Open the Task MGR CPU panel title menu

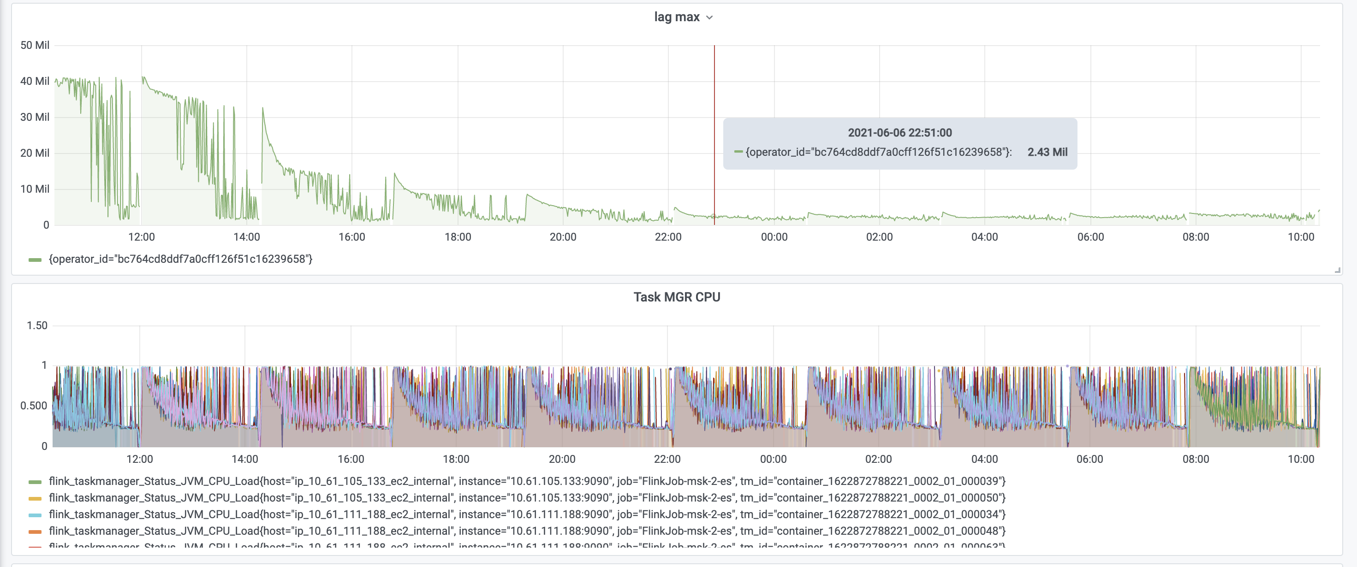click(x=676, y=297)
